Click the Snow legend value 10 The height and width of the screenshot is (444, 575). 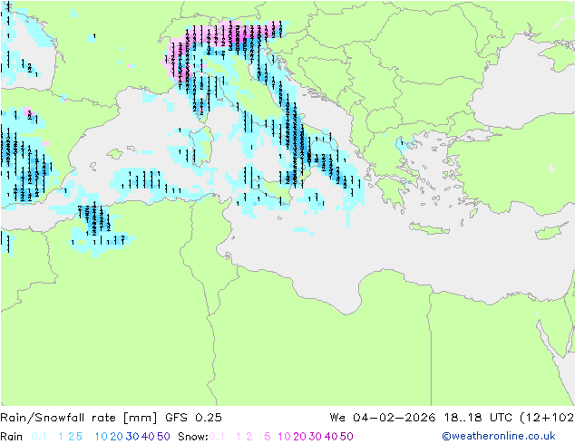click(284, 437)
